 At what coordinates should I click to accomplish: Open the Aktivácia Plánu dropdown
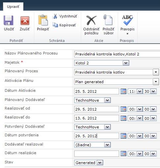[x=156, y=82]
